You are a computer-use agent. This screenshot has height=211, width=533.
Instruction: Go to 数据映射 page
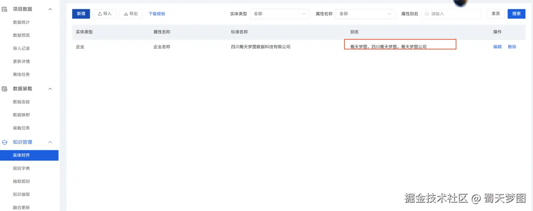[x=21, y=115]
